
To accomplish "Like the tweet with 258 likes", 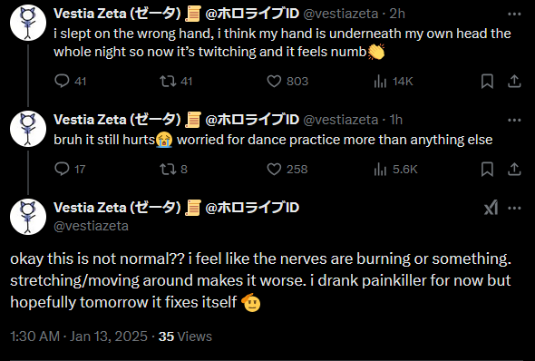I will point(287,170).
